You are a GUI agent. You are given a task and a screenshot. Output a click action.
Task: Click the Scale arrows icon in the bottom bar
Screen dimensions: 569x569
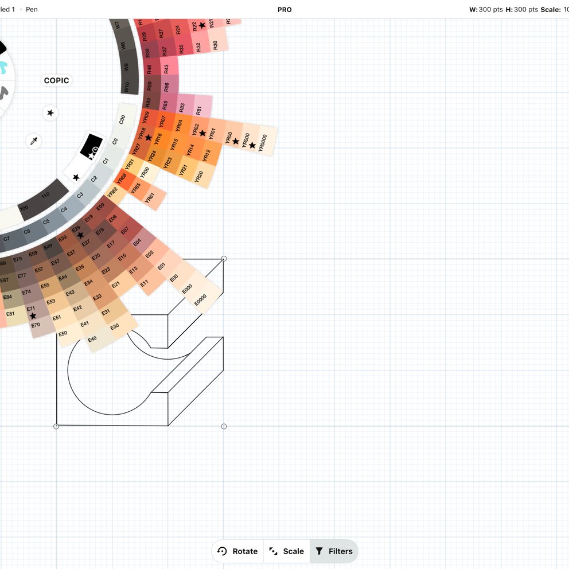272,551
